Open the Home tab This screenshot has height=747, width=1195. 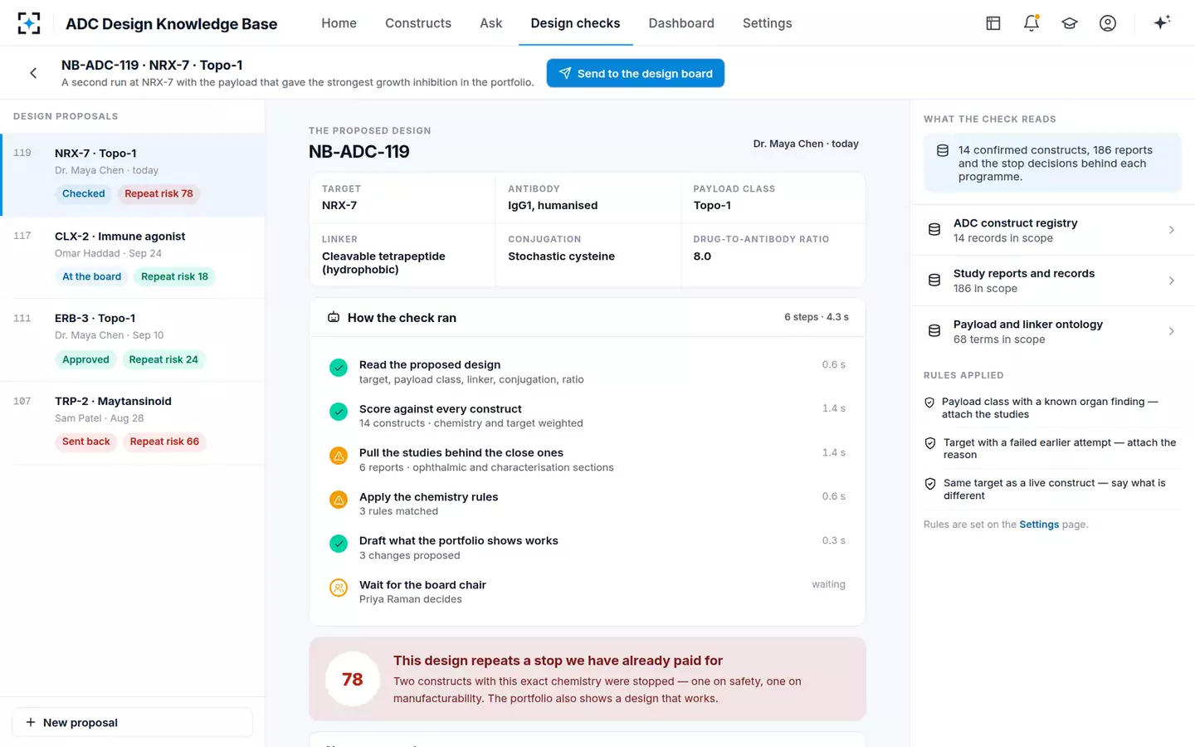click(x=339, y=23)
